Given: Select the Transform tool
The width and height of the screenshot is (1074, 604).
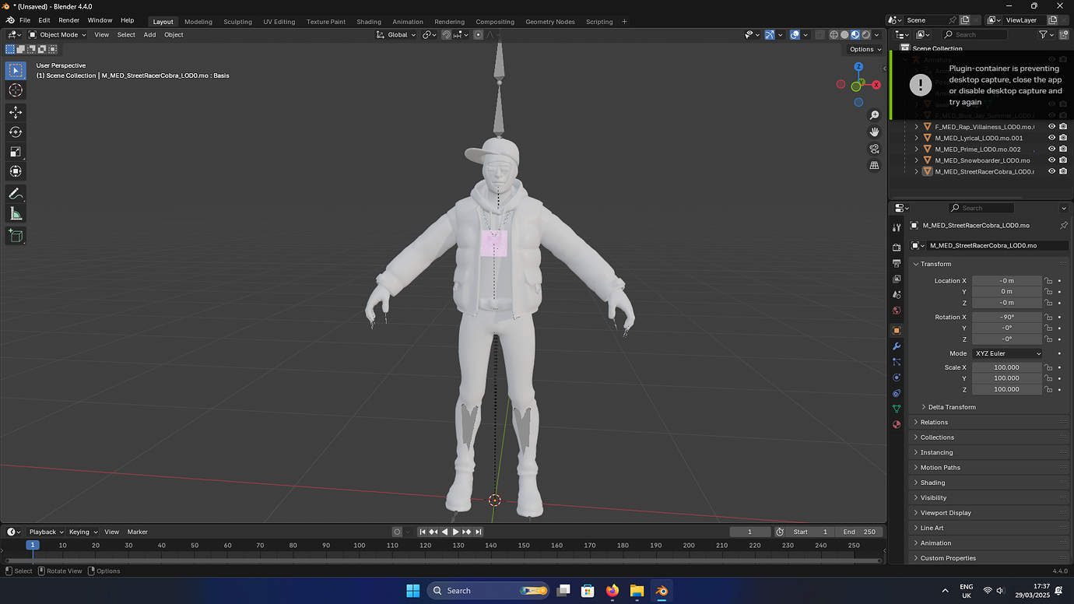Looking at the screenshot, I should click(x=16, y=171).
